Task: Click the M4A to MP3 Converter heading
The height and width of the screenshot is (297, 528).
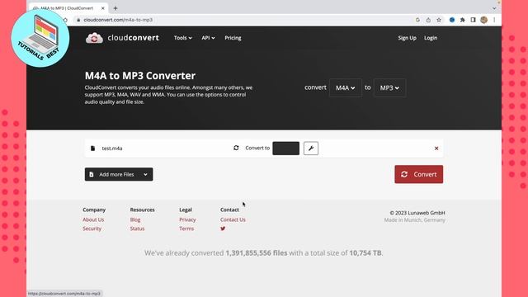Action: [x=140, y=76]
